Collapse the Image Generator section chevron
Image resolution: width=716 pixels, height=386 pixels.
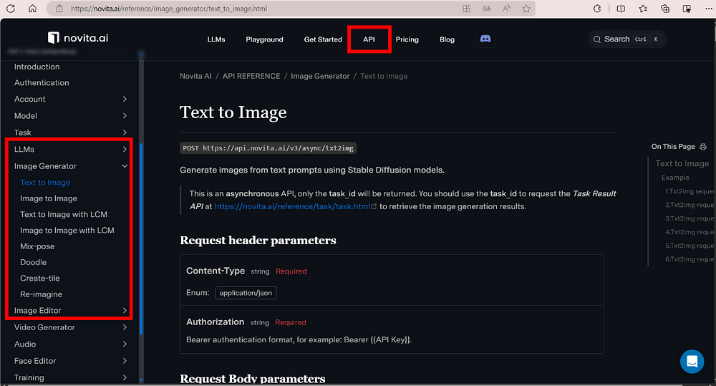pyautogui.click(x=125, y=166)
